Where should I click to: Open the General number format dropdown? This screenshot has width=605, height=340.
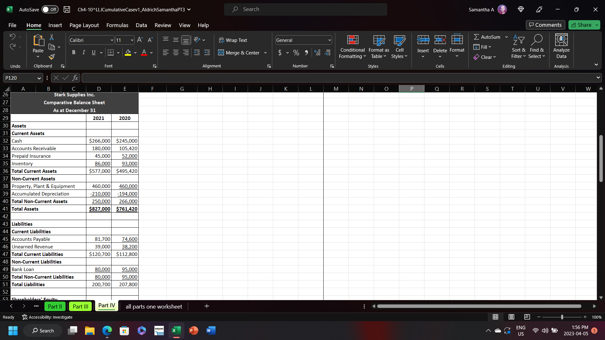click(x=330, y=40)
